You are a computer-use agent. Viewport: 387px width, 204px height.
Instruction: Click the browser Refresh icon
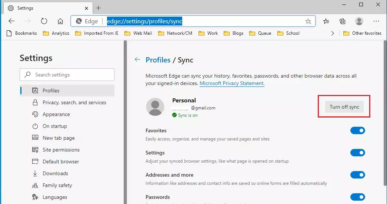pyautogui.click(x=44, y=21)
